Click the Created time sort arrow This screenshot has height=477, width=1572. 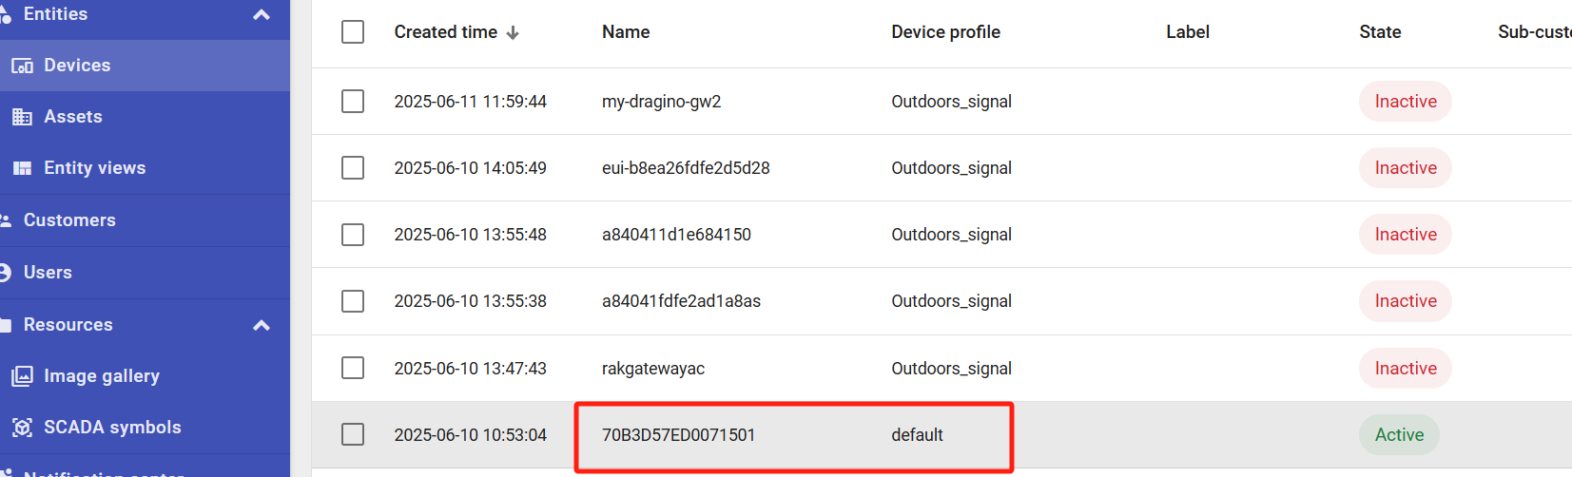513,32
